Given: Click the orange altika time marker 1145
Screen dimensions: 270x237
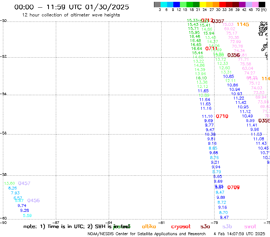Looking at the screenshot, I should tap(243, 24).
